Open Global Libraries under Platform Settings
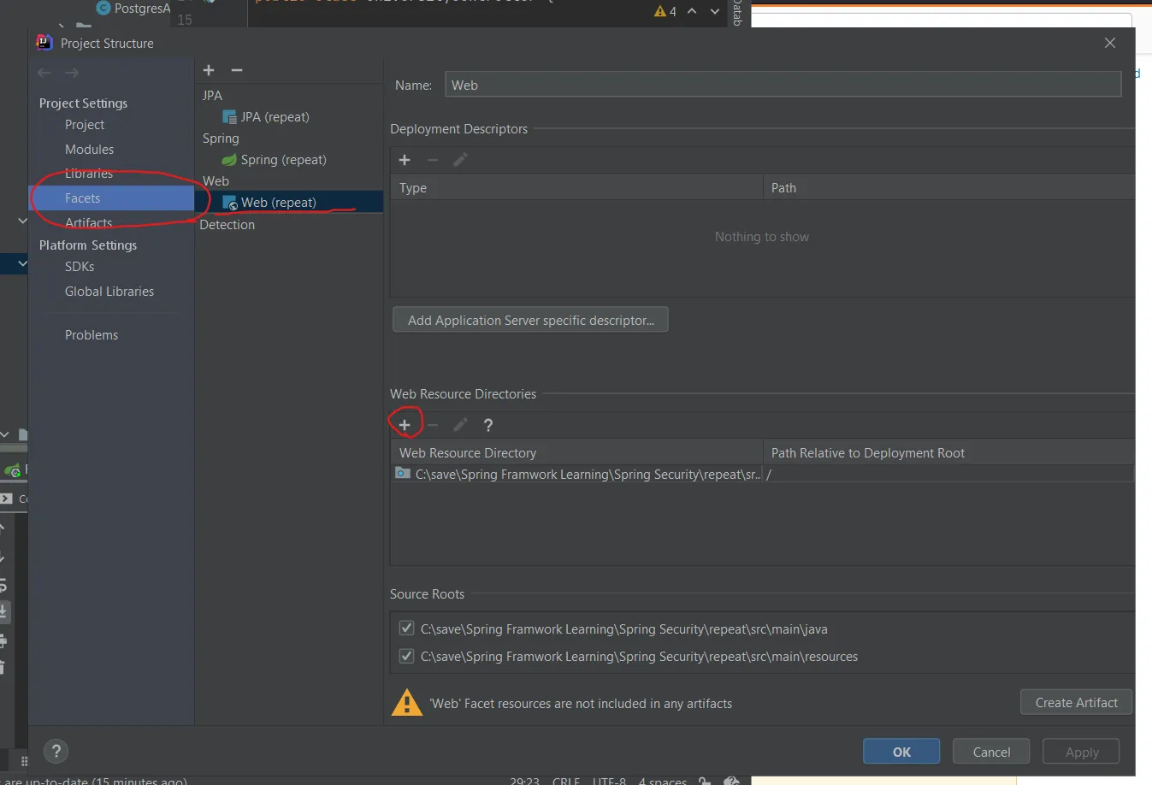The image size is (1152, 785). [x=109, y=292]
